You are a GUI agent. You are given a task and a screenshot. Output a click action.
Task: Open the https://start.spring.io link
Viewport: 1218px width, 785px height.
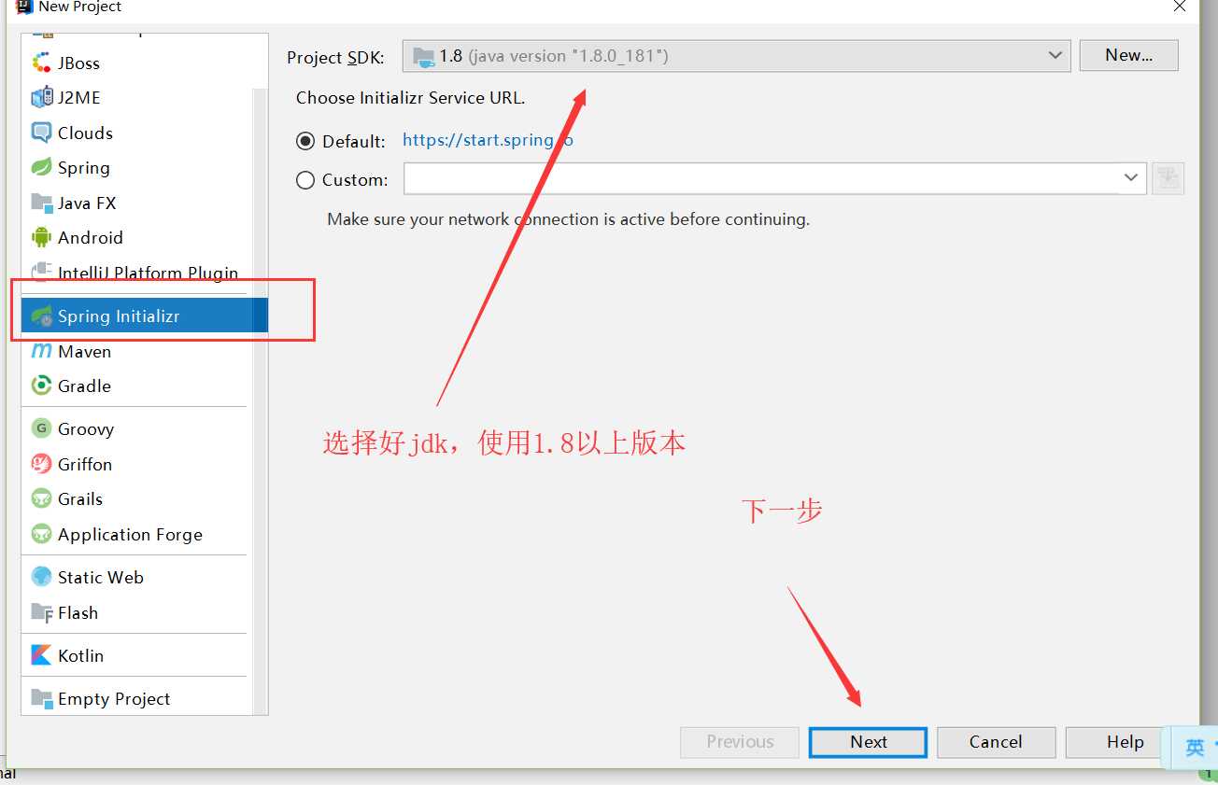pyautogui.click(x=488, y=141)
